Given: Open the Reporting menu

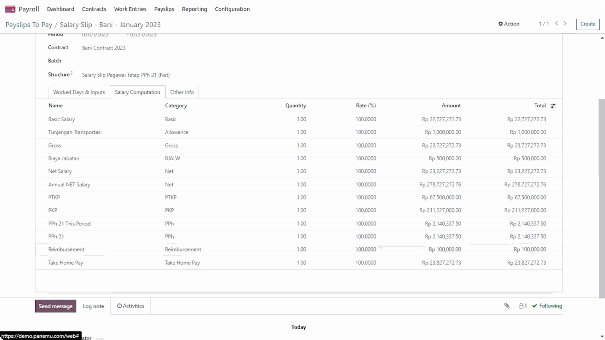Looking at the screenshot, I should pyautogui.click(x=194, y=9).
